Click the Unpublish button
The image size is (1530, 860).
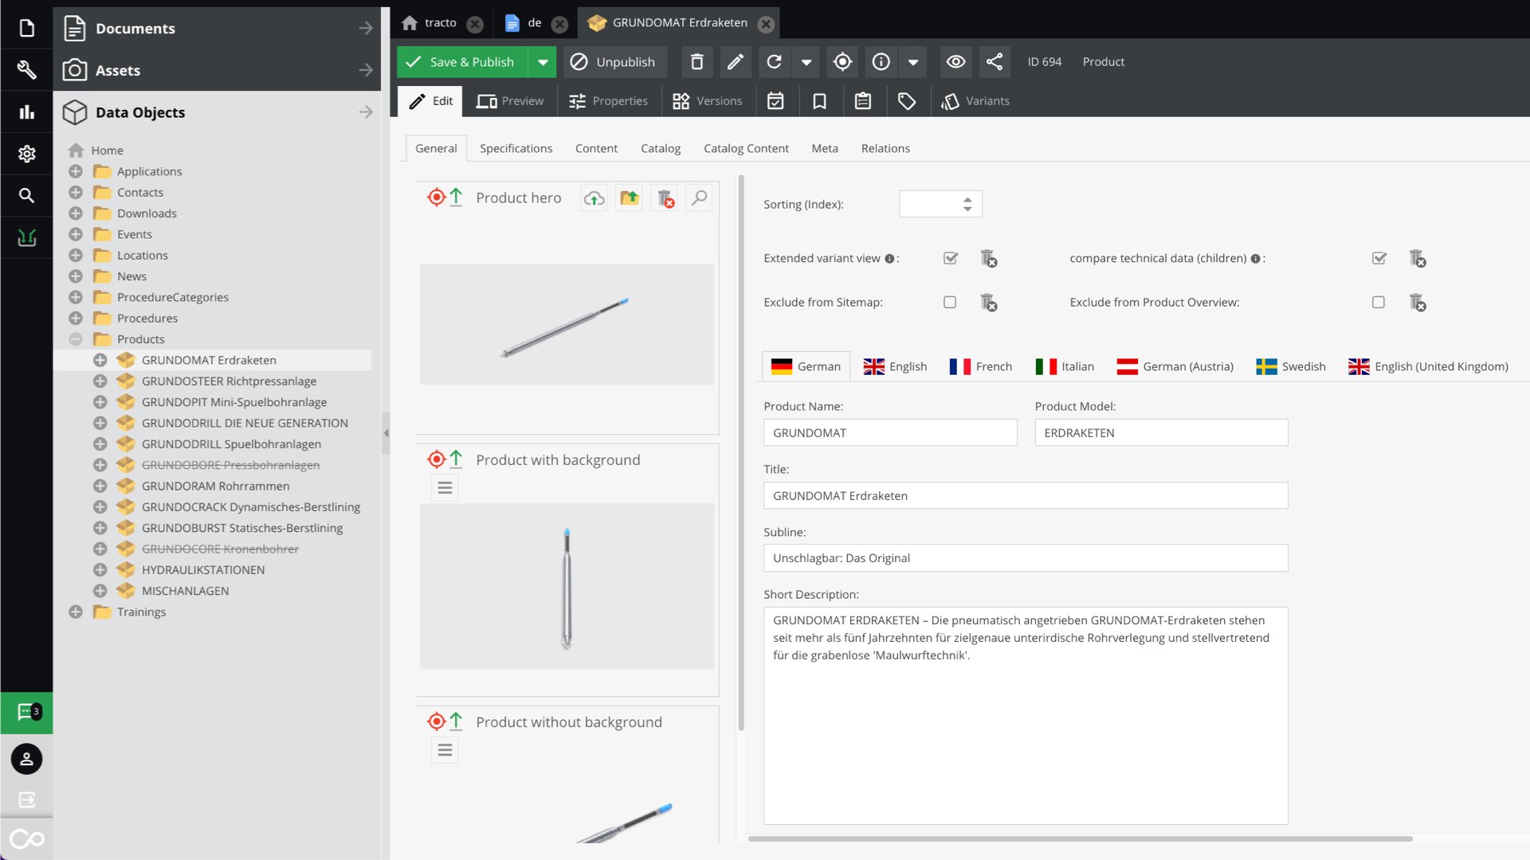pos(612,62)
